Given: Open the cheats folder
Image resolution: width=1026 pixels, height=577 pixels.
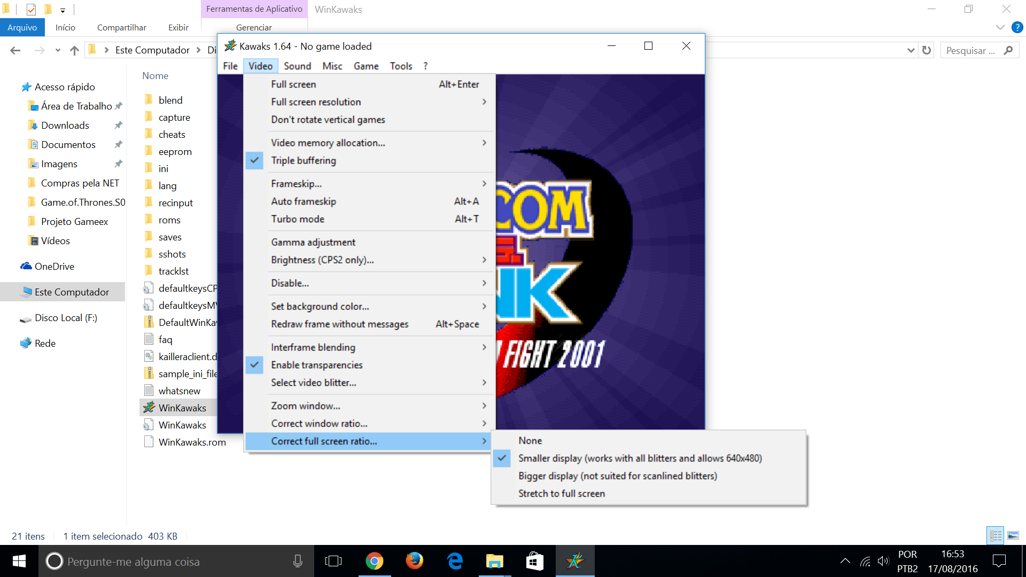Looking at the screenshot, I should click(171, 134).
